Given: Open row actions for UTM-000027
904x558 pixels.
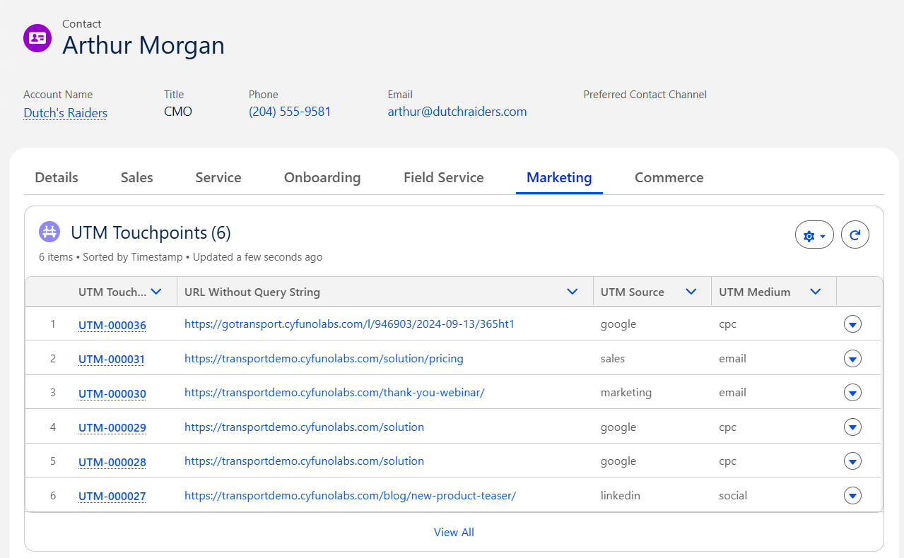Looking at the screenshot, I should 852,495.
